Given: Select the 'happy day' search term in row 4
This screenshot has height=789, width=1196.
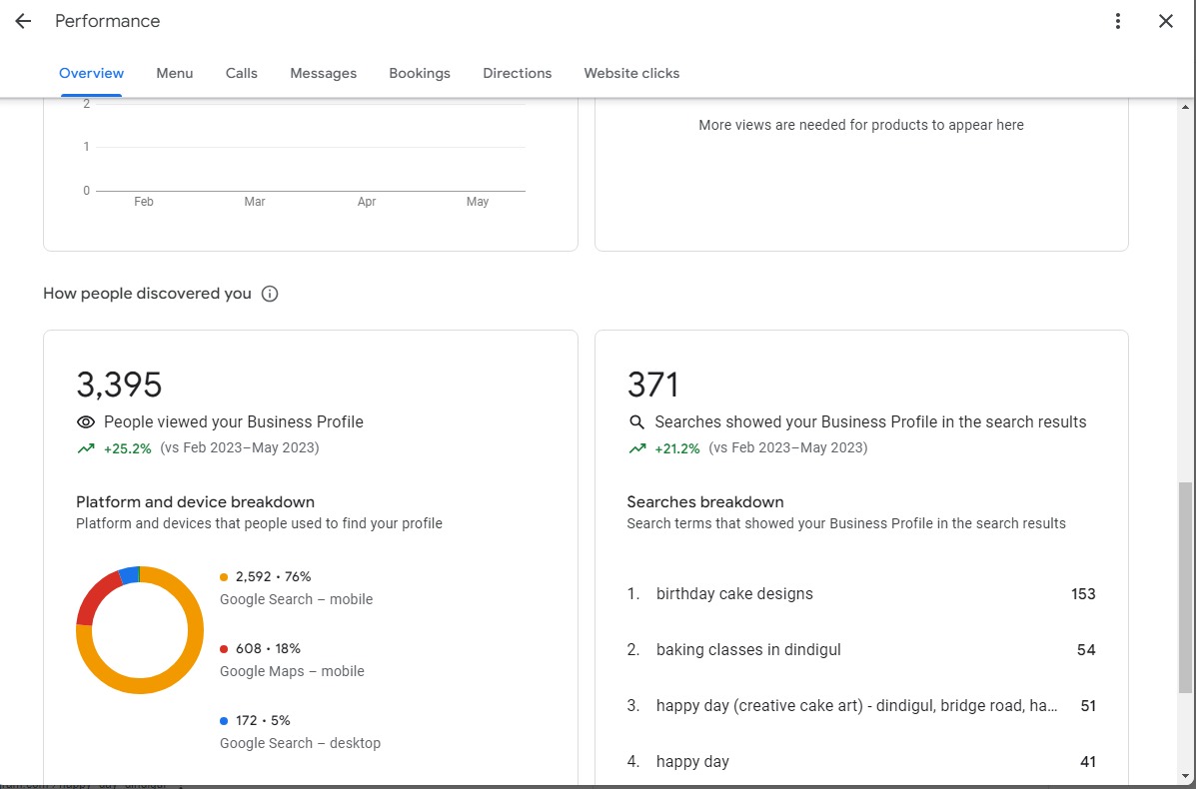Looking at the screenshot, I should (692, 762).
